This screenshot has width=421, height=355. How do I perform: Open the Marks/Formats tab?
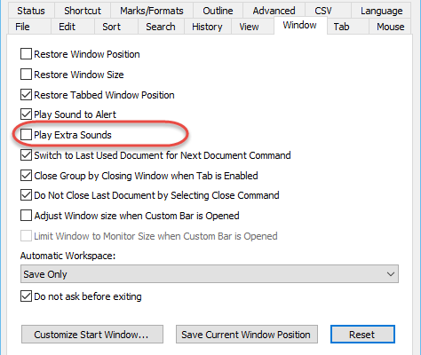[x=152, y=11]
